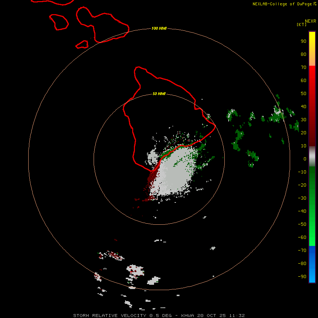318x318 pixels.
Task: Pick the green inbound segment of the color bar
Action: tap(312, 206)
